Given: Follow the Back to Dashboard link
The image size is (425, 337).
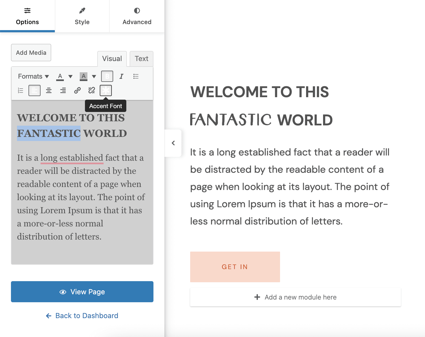Looking at the screenshot, I should 82,316.
